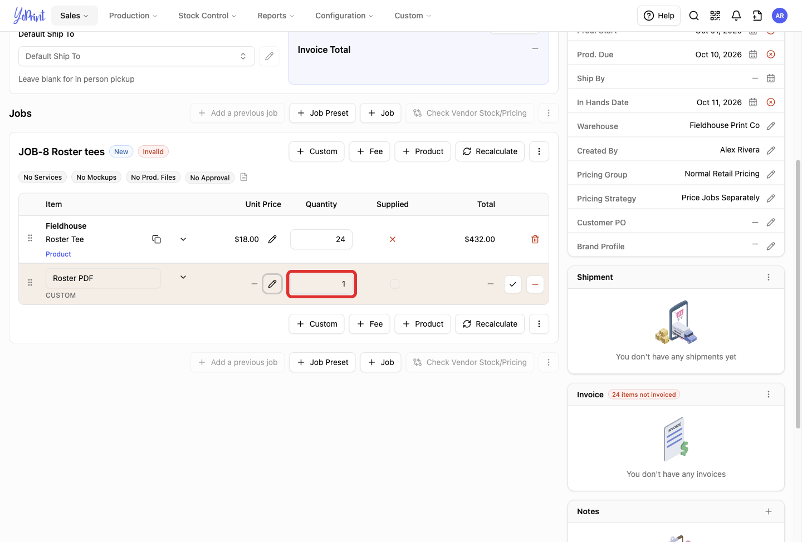Open the Production menu
The width and height of the screenshot is (802, 542).
pos(133,16)
